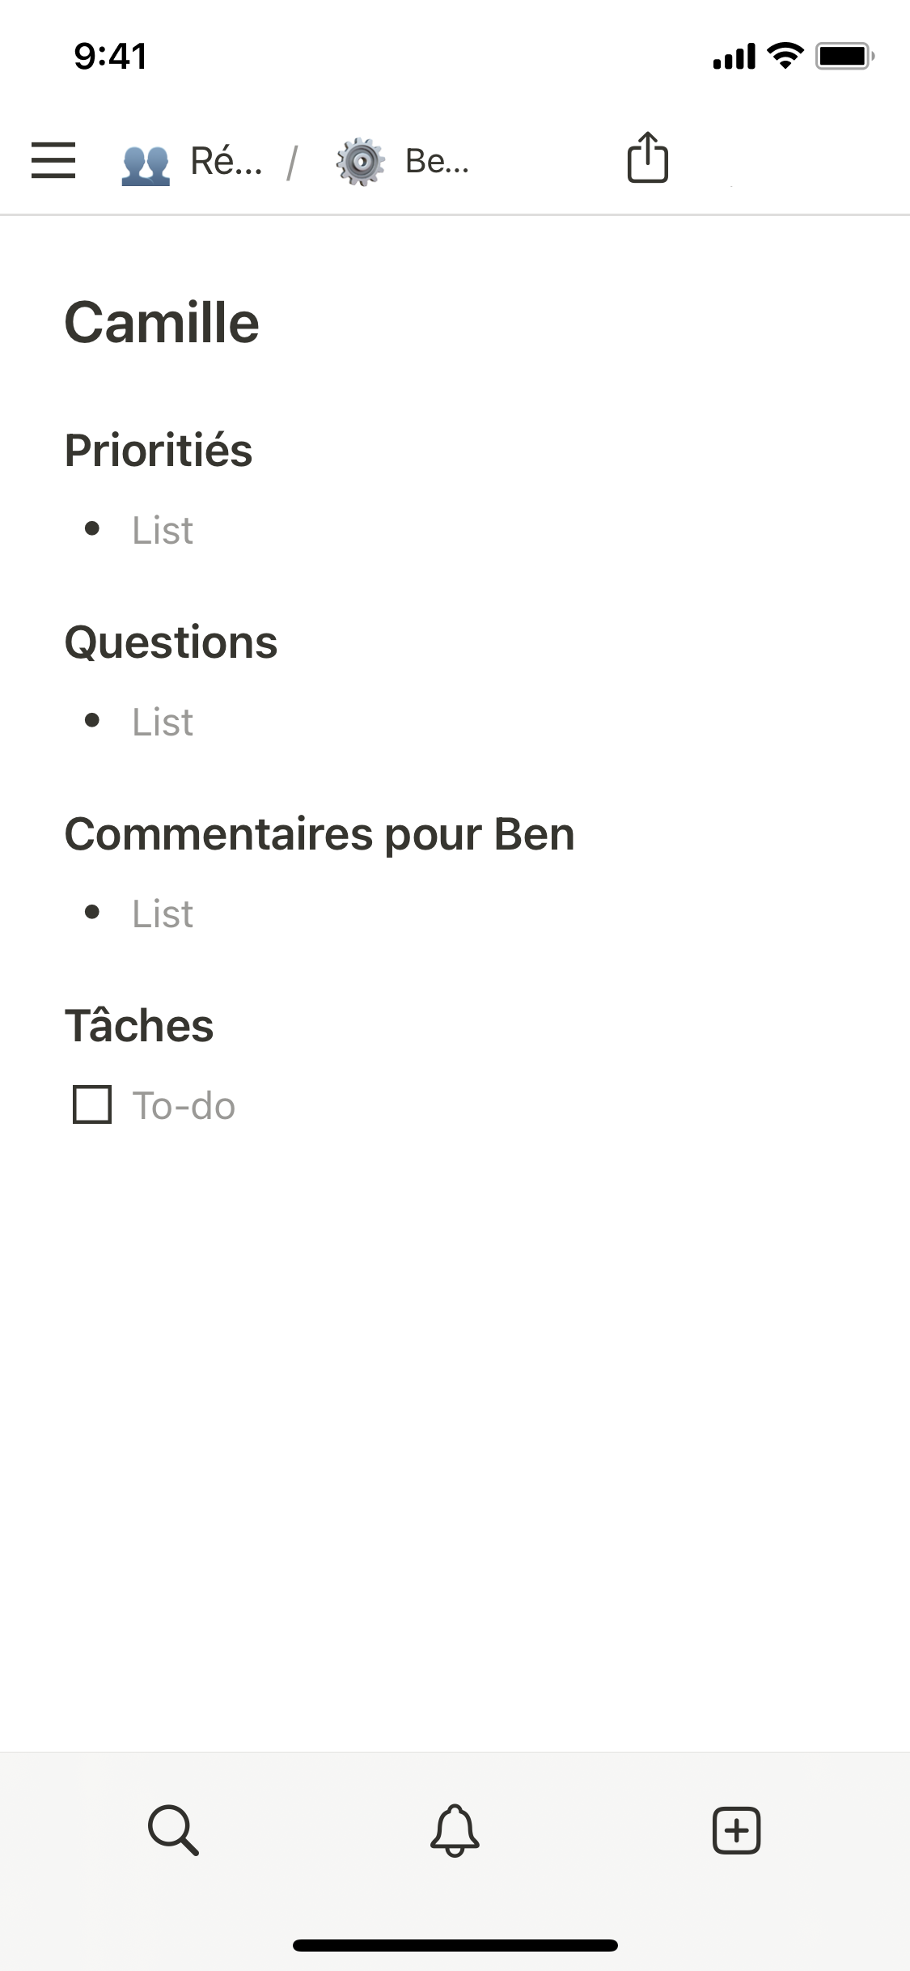910x1971 pixels.
Task: Create a new page with plus icon
Action: click(x=736, y=1829)
